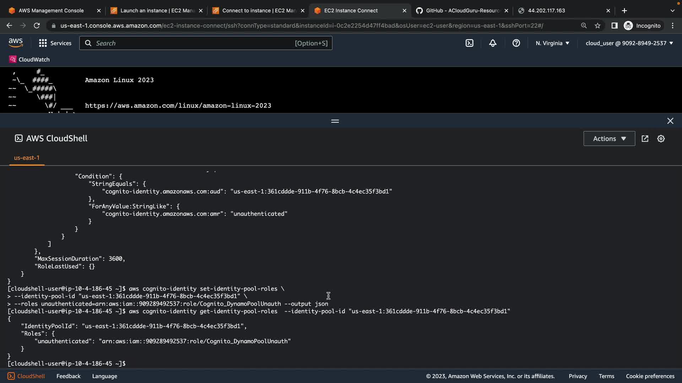The image size is (682, 383).
Task: Click the AWS logo home icon
Action: tap(16, 43)
